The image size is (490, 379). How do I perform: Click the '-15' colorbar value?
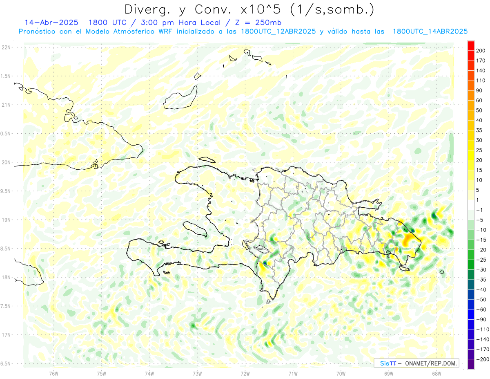(481, 240)
